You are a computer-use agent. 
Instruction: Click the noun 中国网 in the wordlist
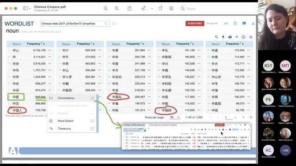[166, 110]
